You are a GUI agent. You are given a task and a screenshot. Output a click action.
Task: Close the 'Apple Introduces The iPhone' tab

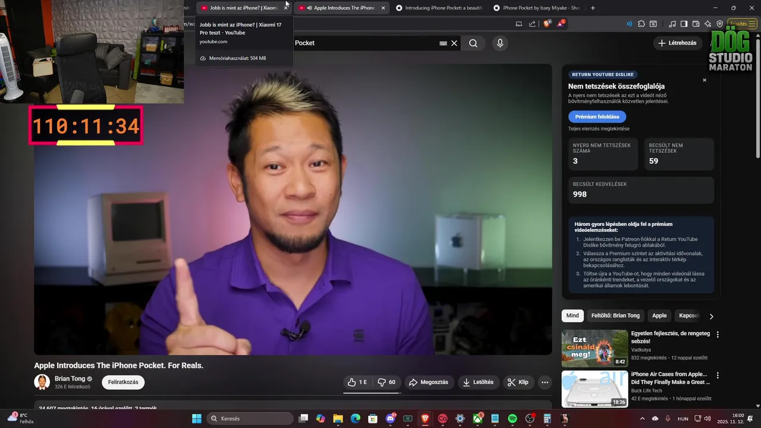click(x=383, y=8)
